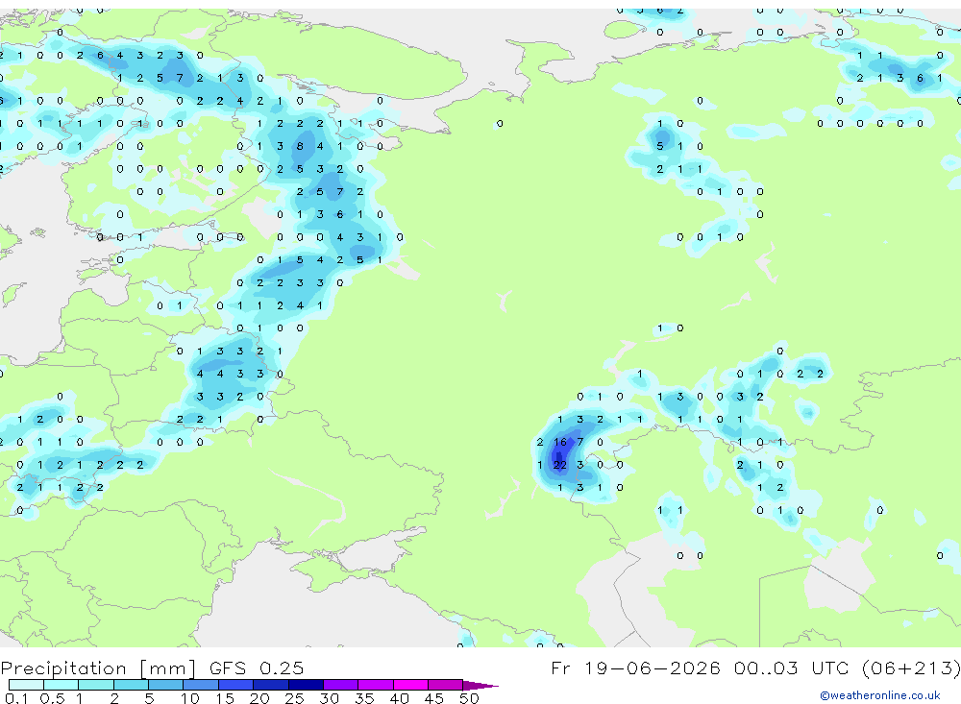Screen dimensions: 961x704
Task: Select the 'Precipitation [mm]' title text
Action: [x=99, y=668]
